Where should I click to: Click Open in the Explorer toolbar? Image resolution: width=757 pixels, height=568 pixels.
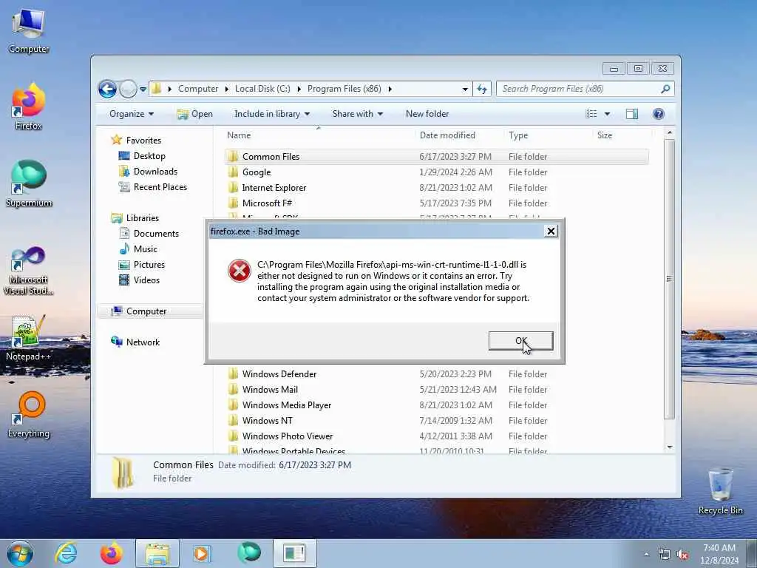195,114
